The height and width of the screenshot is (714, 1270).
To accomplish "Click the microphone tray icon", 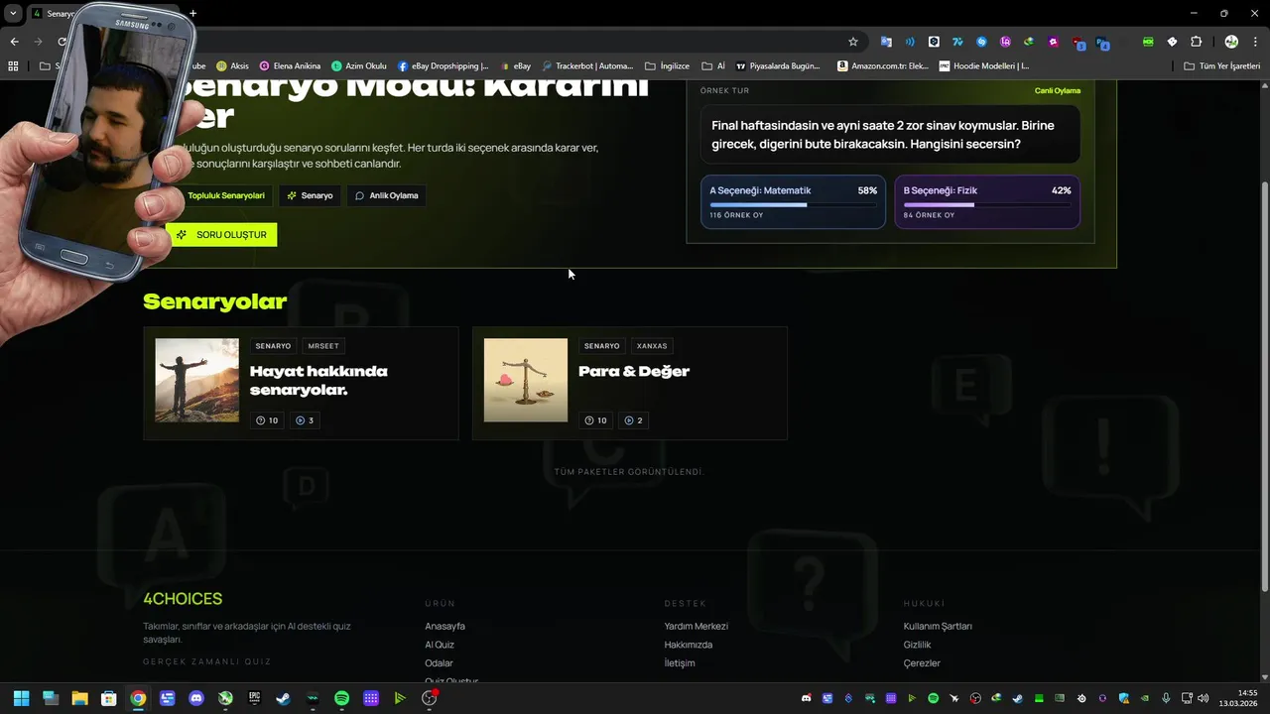I will pyautogui.click(x=1166, y=698).
